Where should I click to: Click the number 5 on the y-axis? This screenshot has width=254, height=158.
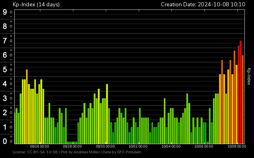(5, 70)
